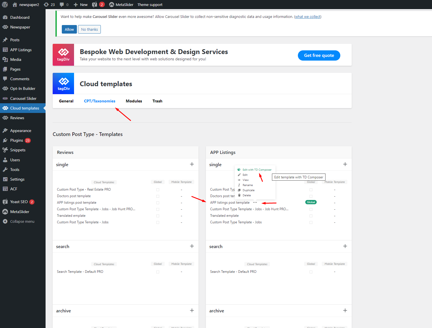Switch to the Modules tab

pyautogui.click(x=134, y=101)
